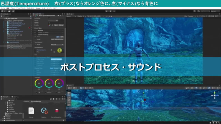The height and width of the screenshot is (124, 221).
Task: Click the Hierarchy plus create button
Action: pyautogui.click(x=2, y=16)
